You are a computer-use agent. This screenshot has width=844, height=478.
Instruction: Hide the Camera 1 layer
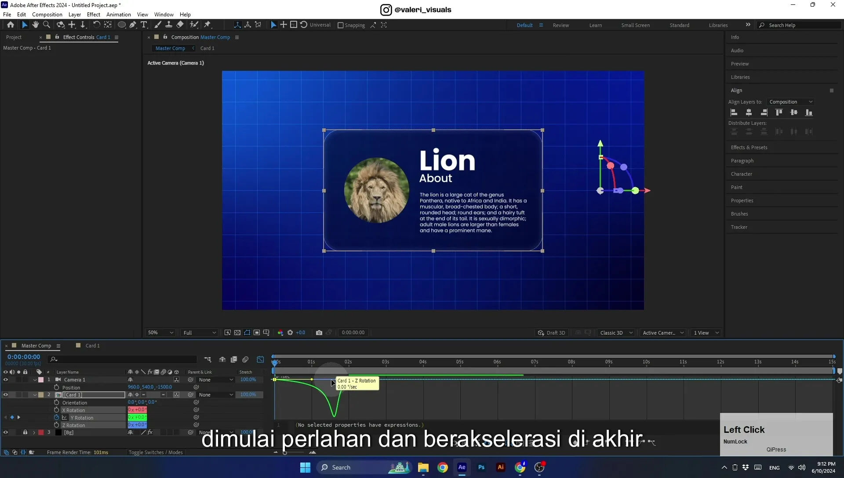(x=5, y=380)
